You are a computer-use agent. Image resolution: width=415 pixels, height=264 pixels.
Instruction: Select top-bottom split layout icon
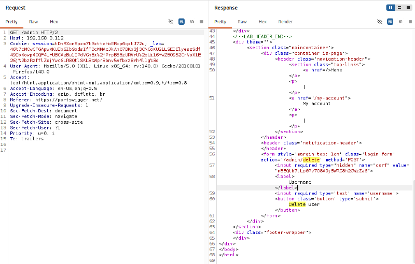pyautogui.click(x=399, y=7)
